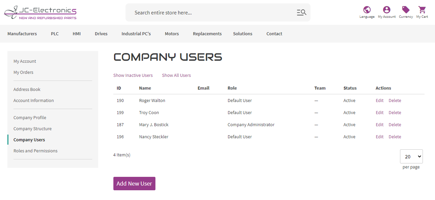Image resolution: width=435 pixels, height=200 pixels.
Task: Open the Industrial PC's menu
Action: coord(136,34)
